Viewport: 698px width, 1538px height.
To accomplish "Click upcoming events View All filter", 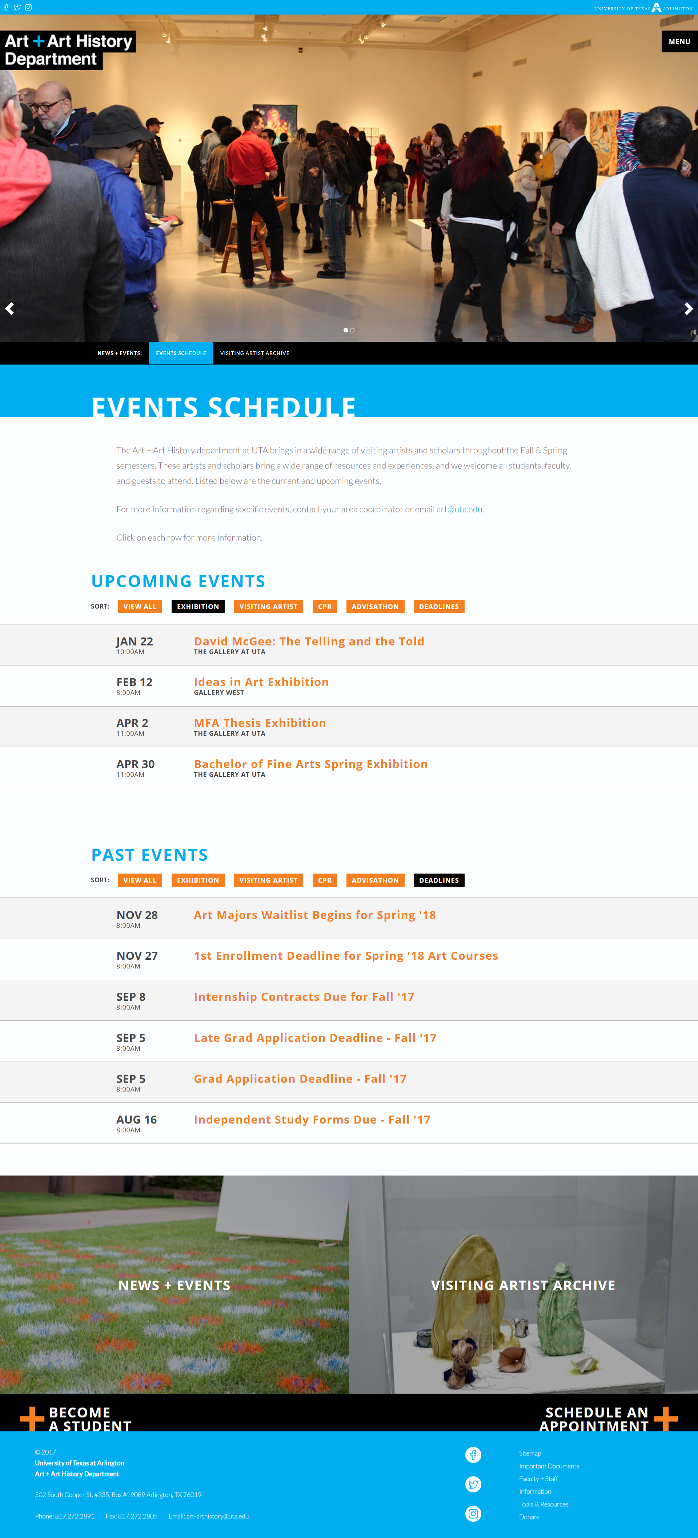I will (140, 607).
